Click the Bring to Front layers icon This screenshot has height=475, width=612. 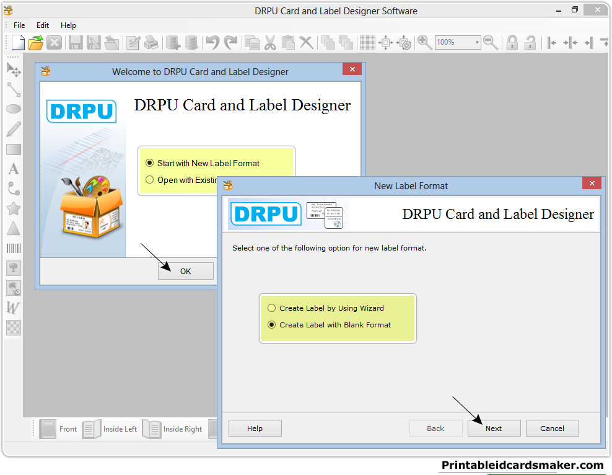pyautogui.click(x=328, y=42)
